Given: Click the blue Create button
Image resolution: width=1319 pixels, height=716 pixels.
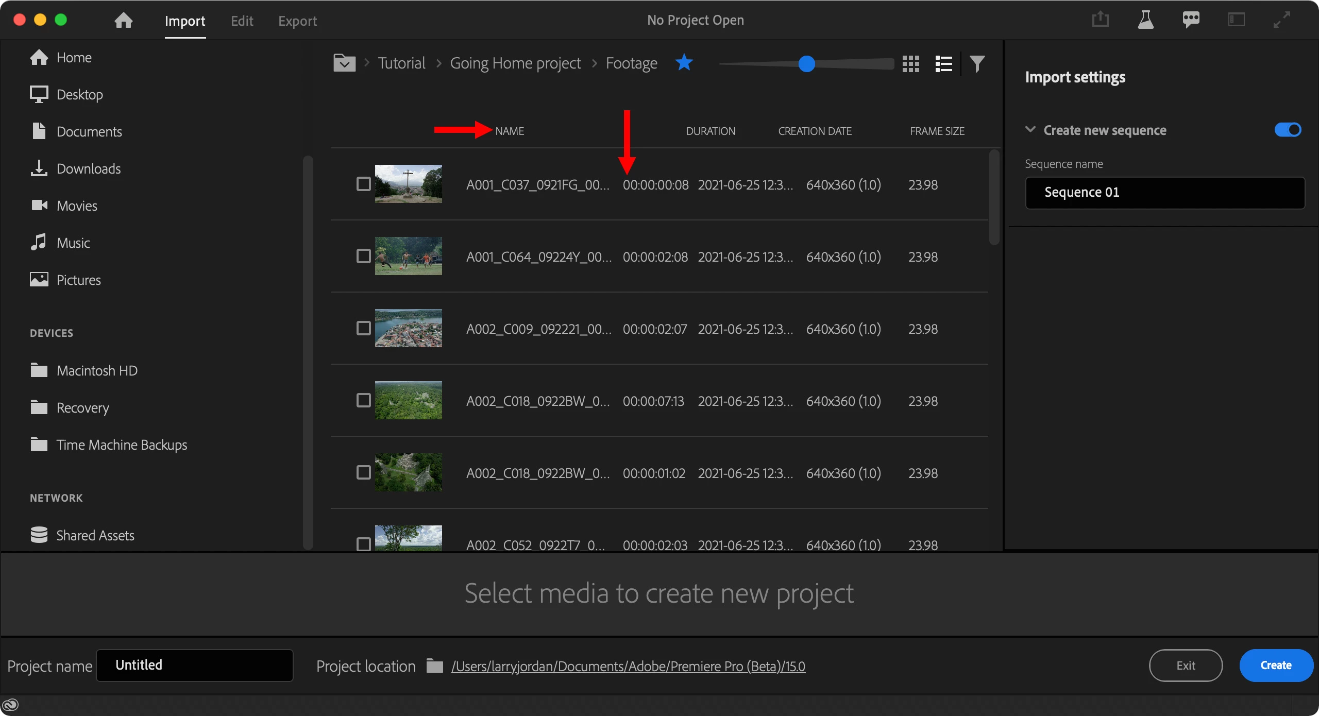Looking at the screenshot, I should (1276, 666).
